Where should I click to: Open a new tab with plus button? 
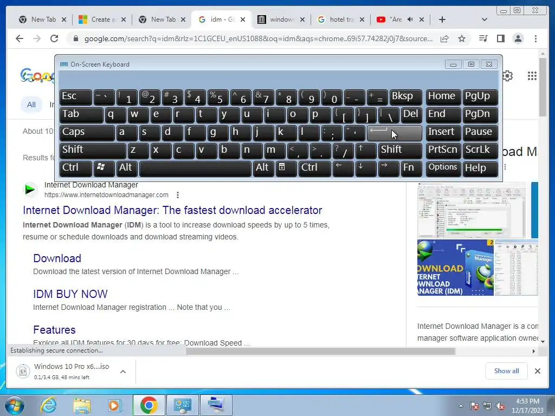click(442, 19)
